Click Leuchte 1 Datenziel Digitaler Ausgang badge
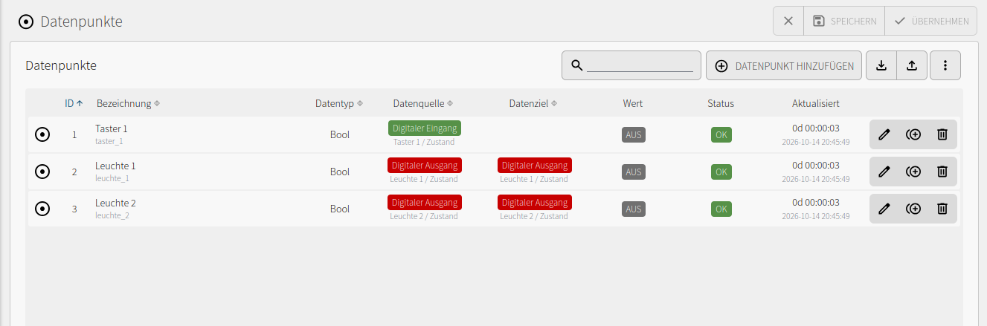 [x=534, y=165]
